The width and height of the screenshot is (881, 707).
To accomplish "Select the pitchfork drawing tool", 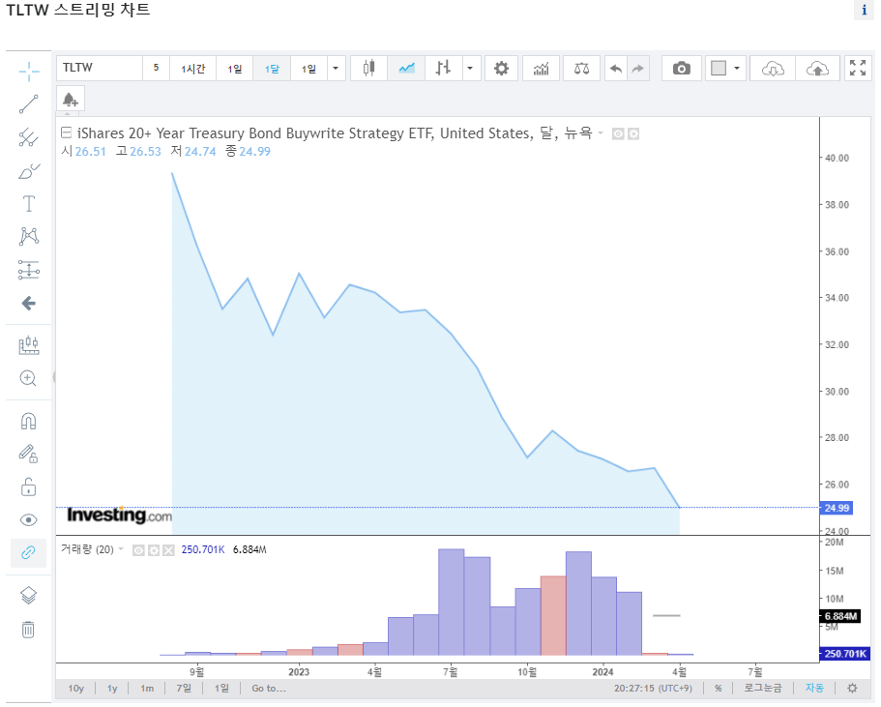I will coord(29,137).
